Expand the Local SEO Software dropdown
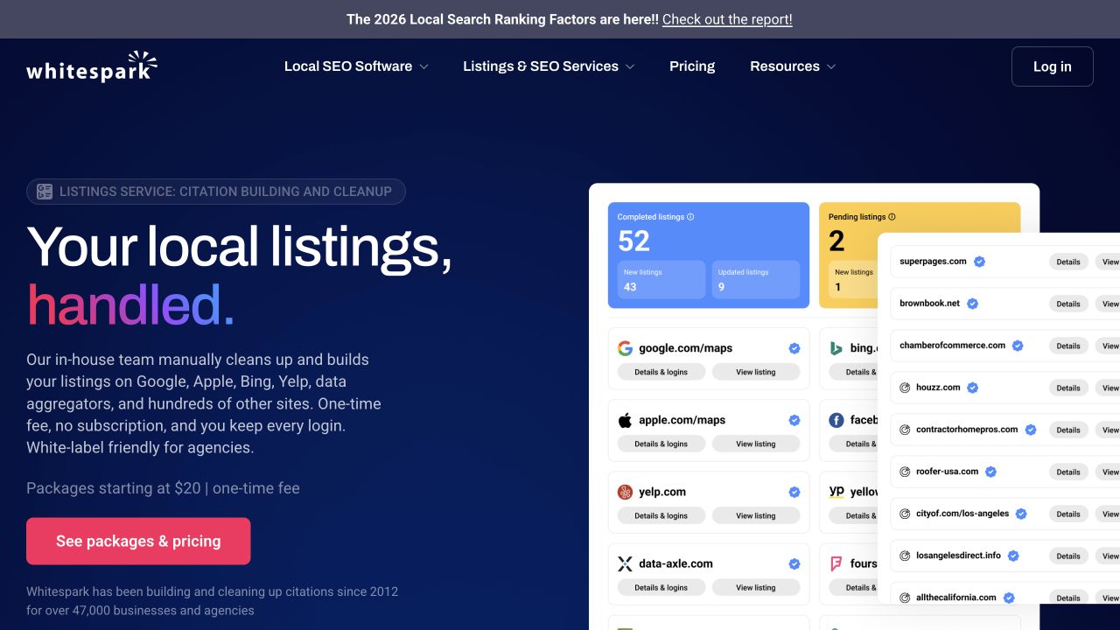 356,66
